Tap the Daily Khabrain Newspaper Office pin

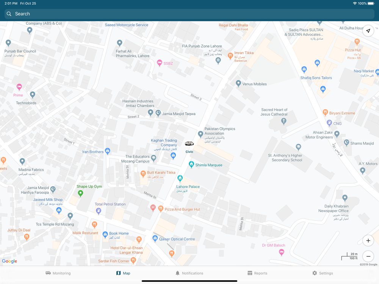pyautogui.click(x=345, y=198)
